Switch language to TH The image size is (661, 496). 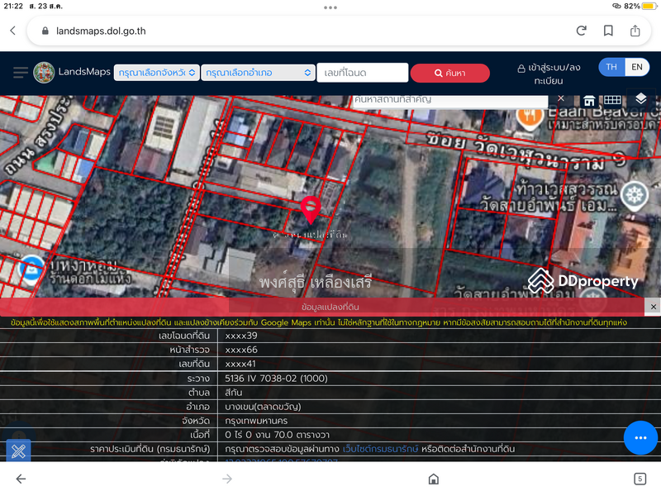(x=611, y=67)
